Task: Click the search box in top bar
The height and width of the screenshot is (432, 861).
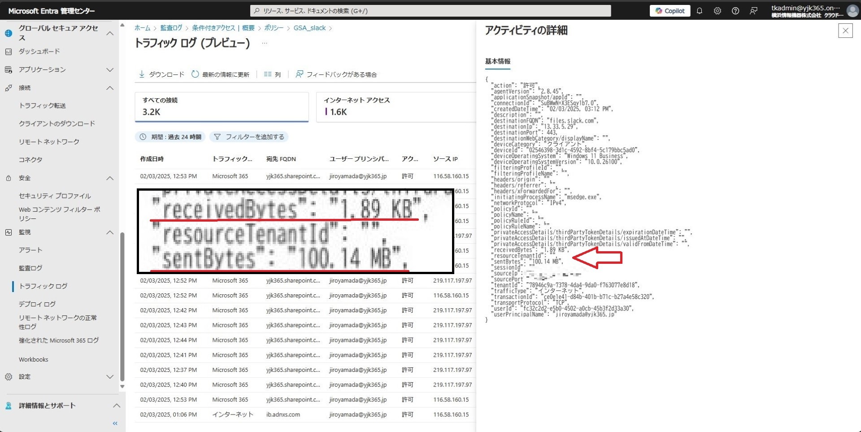Action: click(430, 11)
